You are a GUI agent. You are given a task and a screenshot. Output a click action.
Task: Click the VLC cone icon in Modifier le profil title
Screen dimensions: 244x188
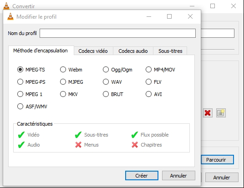[10, 16]
